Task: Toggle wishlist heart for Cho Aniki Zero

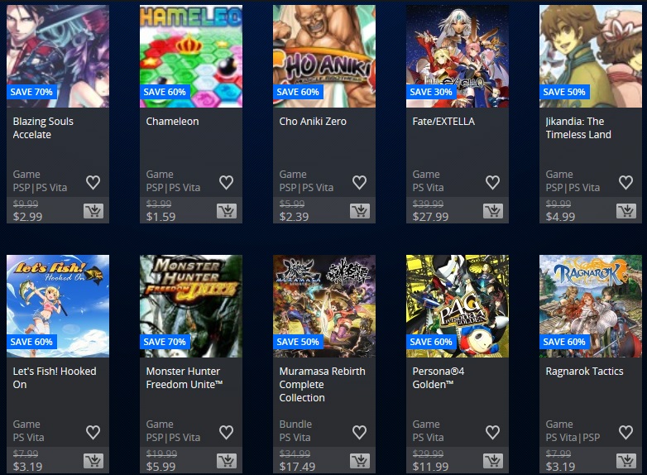Action: point(359,182)
